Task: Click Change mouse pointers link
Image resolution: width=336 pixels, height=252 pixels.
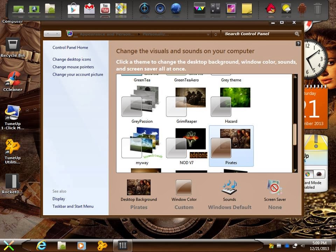Action: point(73,67)
